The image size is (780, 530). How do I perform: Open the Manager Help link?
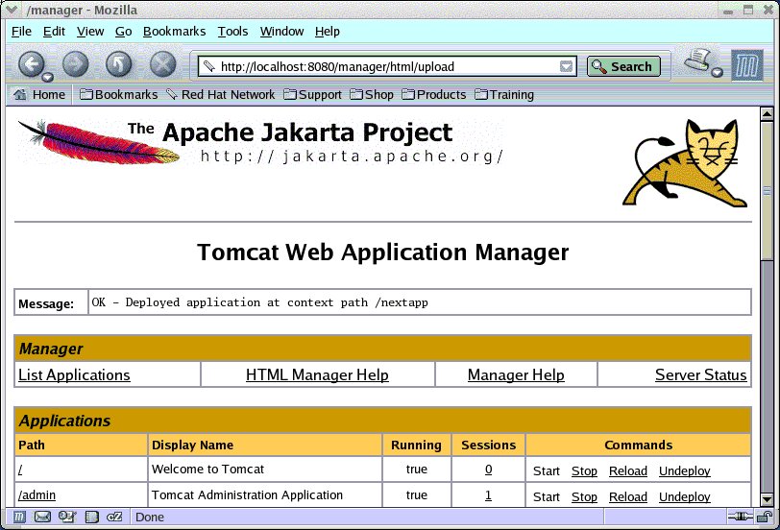(516, 374)
